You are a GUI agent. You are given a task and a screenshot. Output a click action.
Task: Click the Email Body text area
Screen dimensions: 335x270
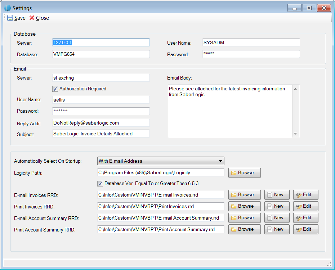231,112
